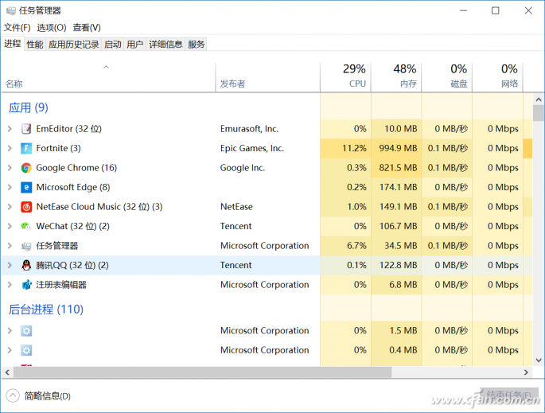Expand the EmEditor process group
This screenshot has height=413, width=545.
pyautogui.click(x=10, y=129)
